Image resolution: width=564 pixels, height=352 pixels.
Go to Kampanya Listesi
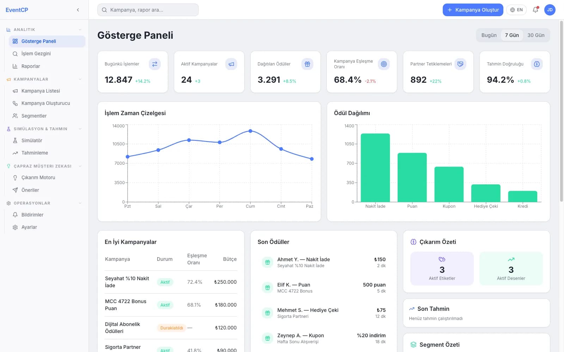pos(47,91)
